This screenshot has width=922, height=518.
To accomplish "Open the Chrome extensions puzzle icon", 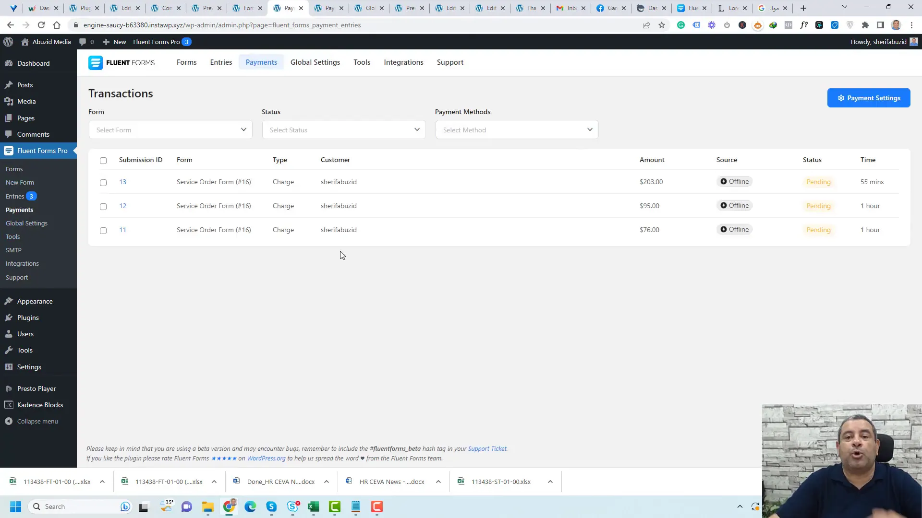I will point(865,25).
